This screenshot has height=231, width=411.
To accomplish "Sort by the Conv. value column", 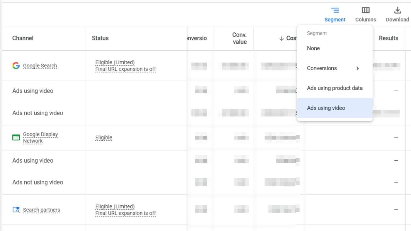I will coord(238,38).
